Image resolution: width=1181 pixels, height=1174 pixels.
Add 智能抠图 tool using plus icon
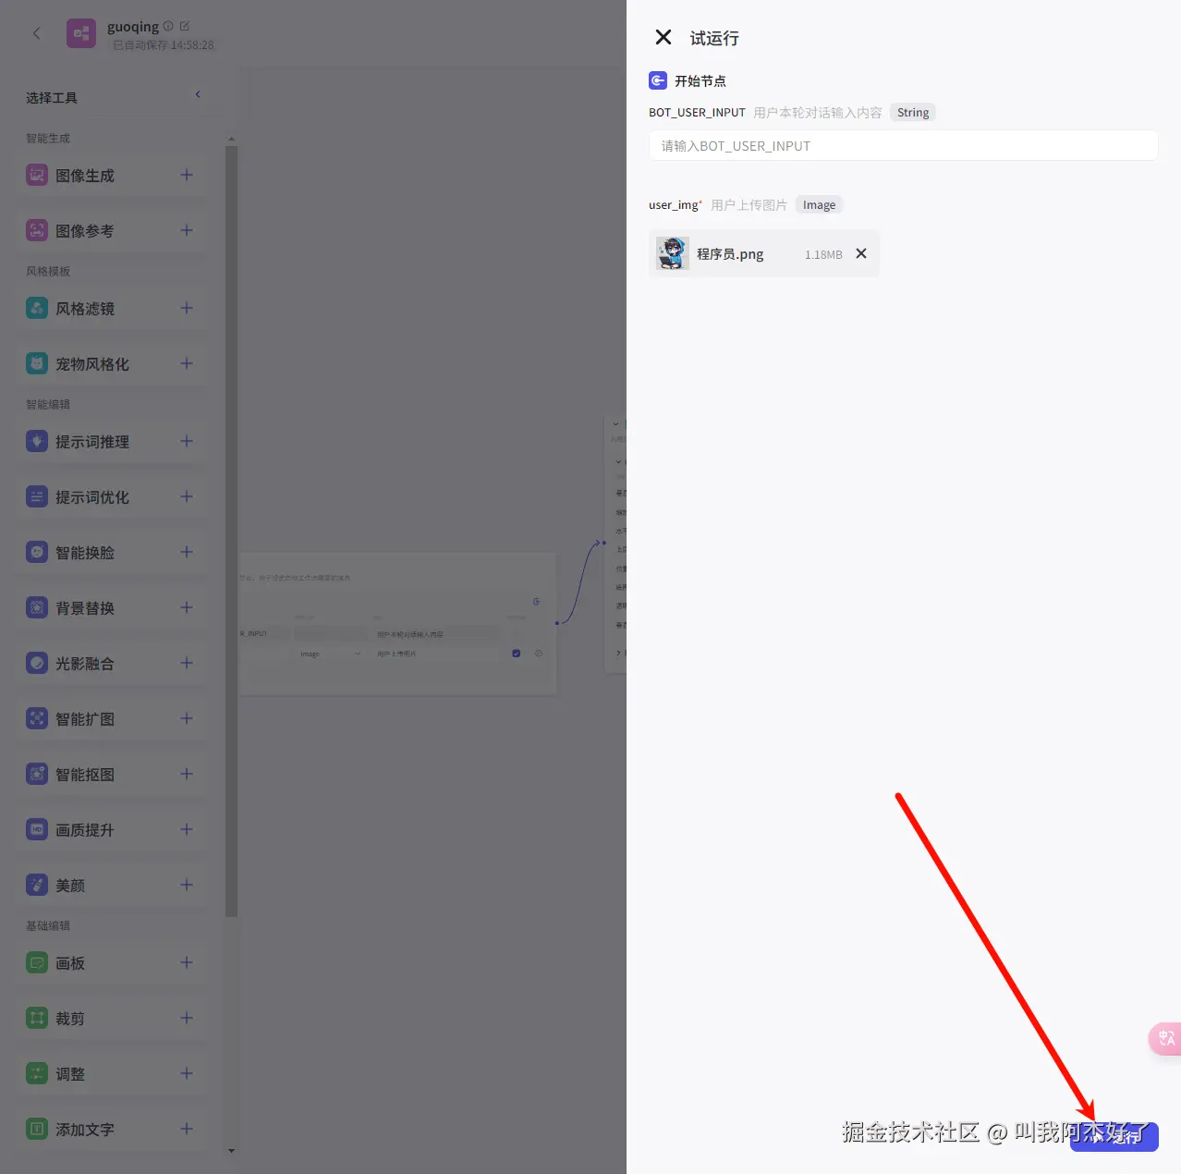click(187, 774)
